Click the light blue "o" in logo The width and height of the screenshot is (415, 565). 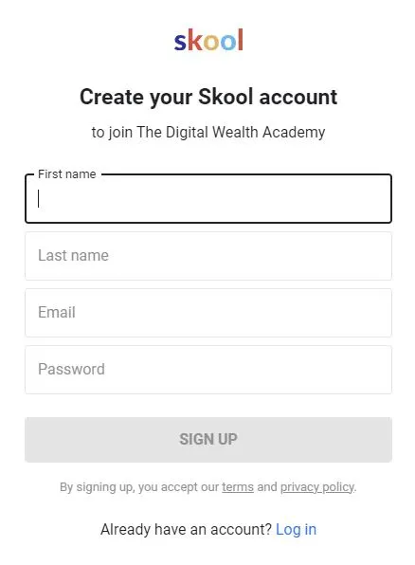coord(228,42)
